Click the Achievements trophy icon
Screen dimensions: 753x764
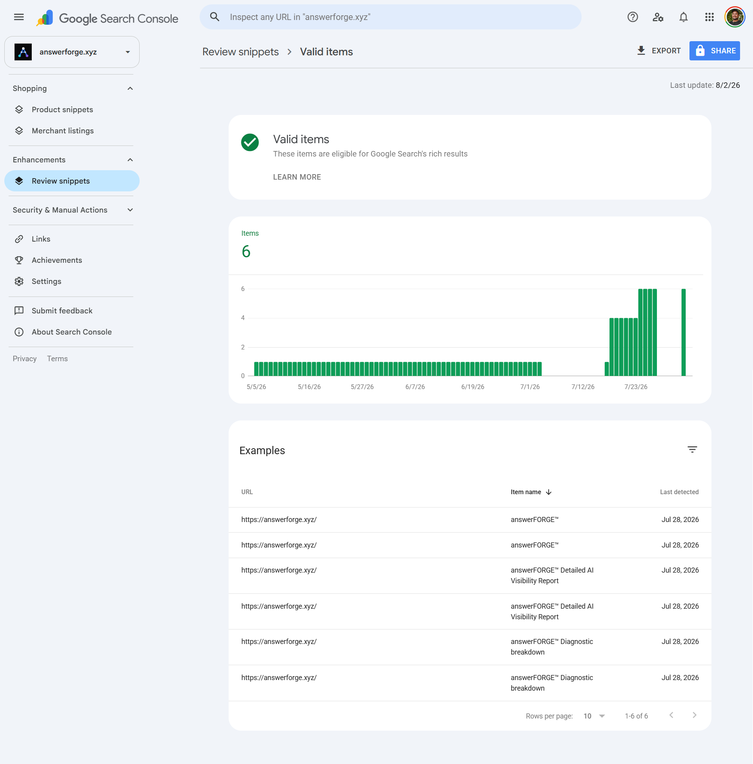(19, 260)
